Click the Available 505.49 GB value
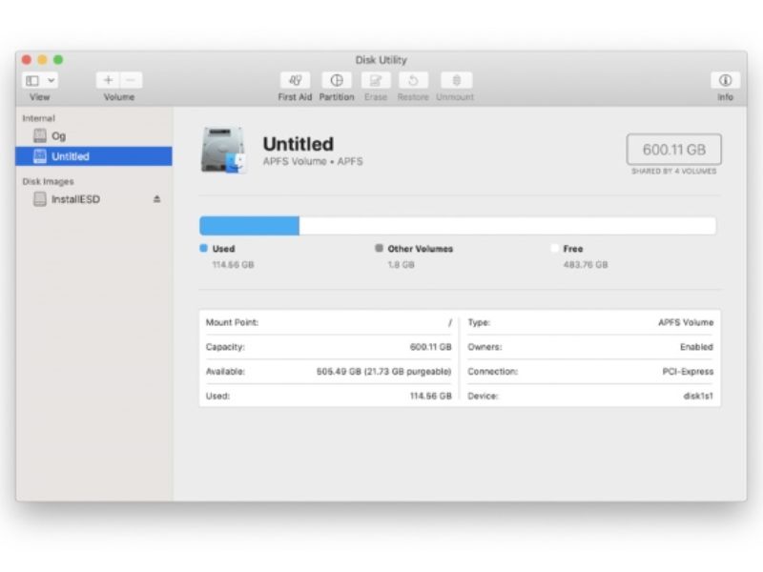Image resolution: width=763 pixels, height=572 pixels. (384, 372)
